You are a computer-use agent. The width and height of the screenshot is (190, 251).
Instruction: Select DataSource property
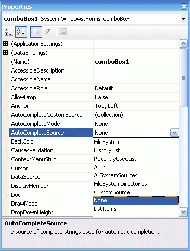(x=52, y=177)
